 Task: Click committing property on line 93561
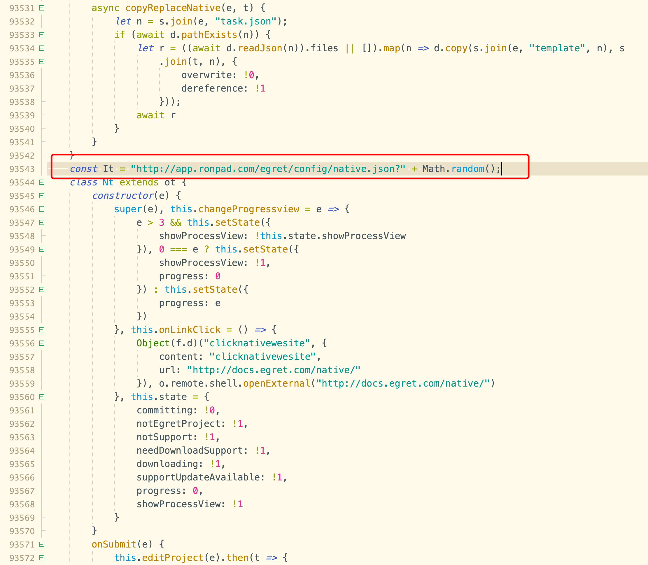pos(164,410)
